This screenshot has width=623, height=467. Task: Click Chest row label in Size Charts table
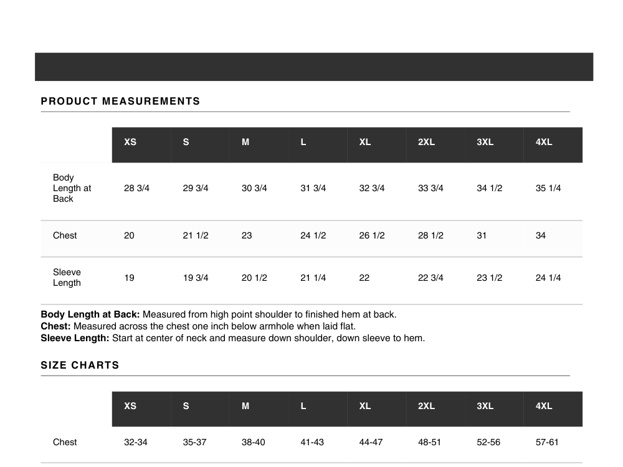coord(65,442)
